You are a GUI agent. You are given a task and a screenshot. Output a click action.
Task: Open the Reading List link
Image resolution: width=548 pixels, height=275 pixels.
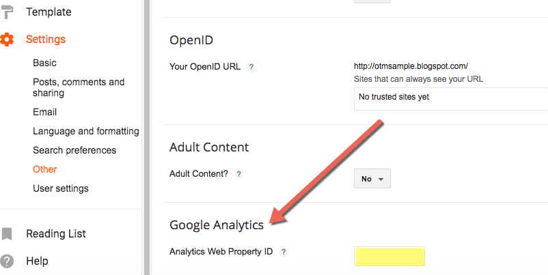tap(56, 234)
